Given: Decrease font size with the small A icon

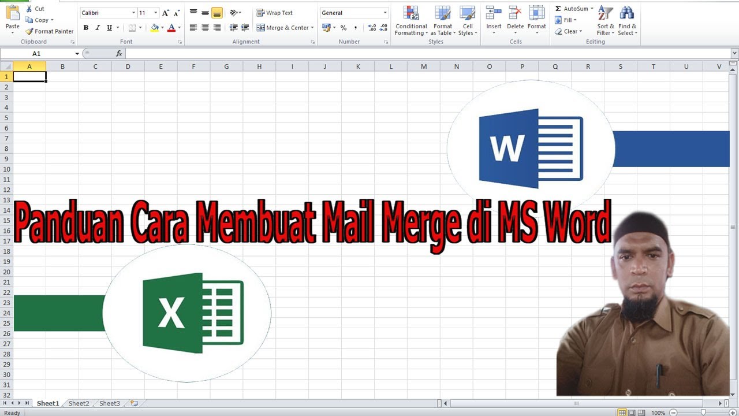Looking at the screenshot, I should (x=177, y=13).
